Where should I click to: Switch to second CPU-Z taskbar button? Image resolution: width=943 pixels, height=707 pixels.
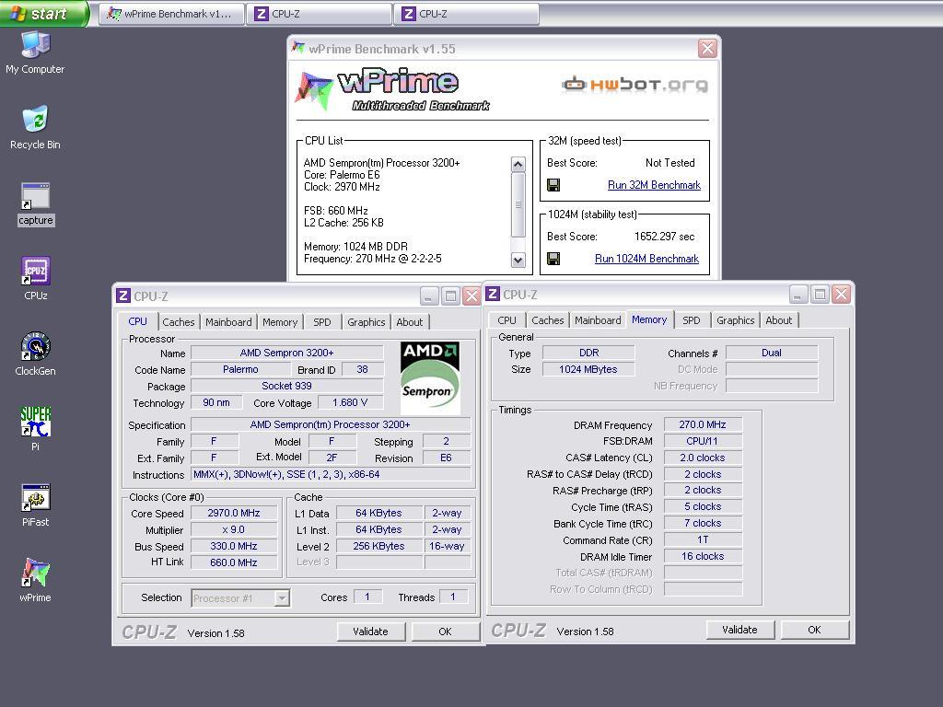[467, 14]
